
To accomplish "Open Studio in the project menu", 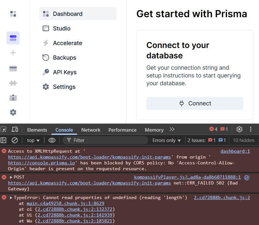I will click(x=78, y=29).
